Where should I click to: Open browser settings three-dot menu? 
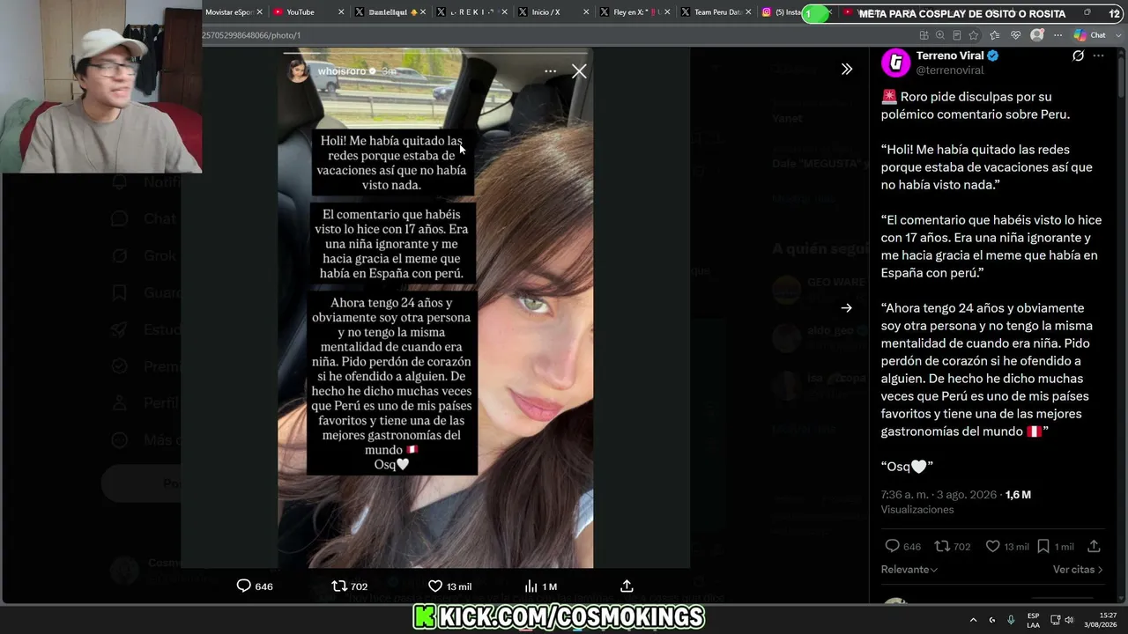coord(1057,35)
